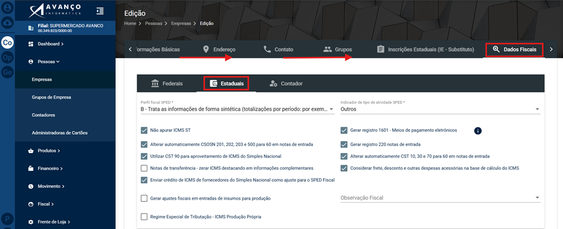
Task: Expand the 'Observação Fiscal' dropdown
Action: [x=440, y=198]
